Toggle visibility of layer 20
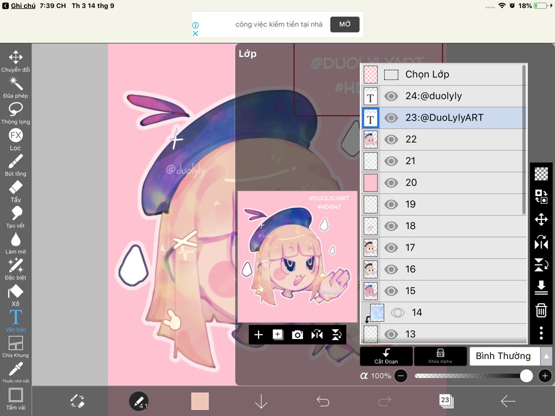This screenshot has height=416, width=555. click(391, 183)
